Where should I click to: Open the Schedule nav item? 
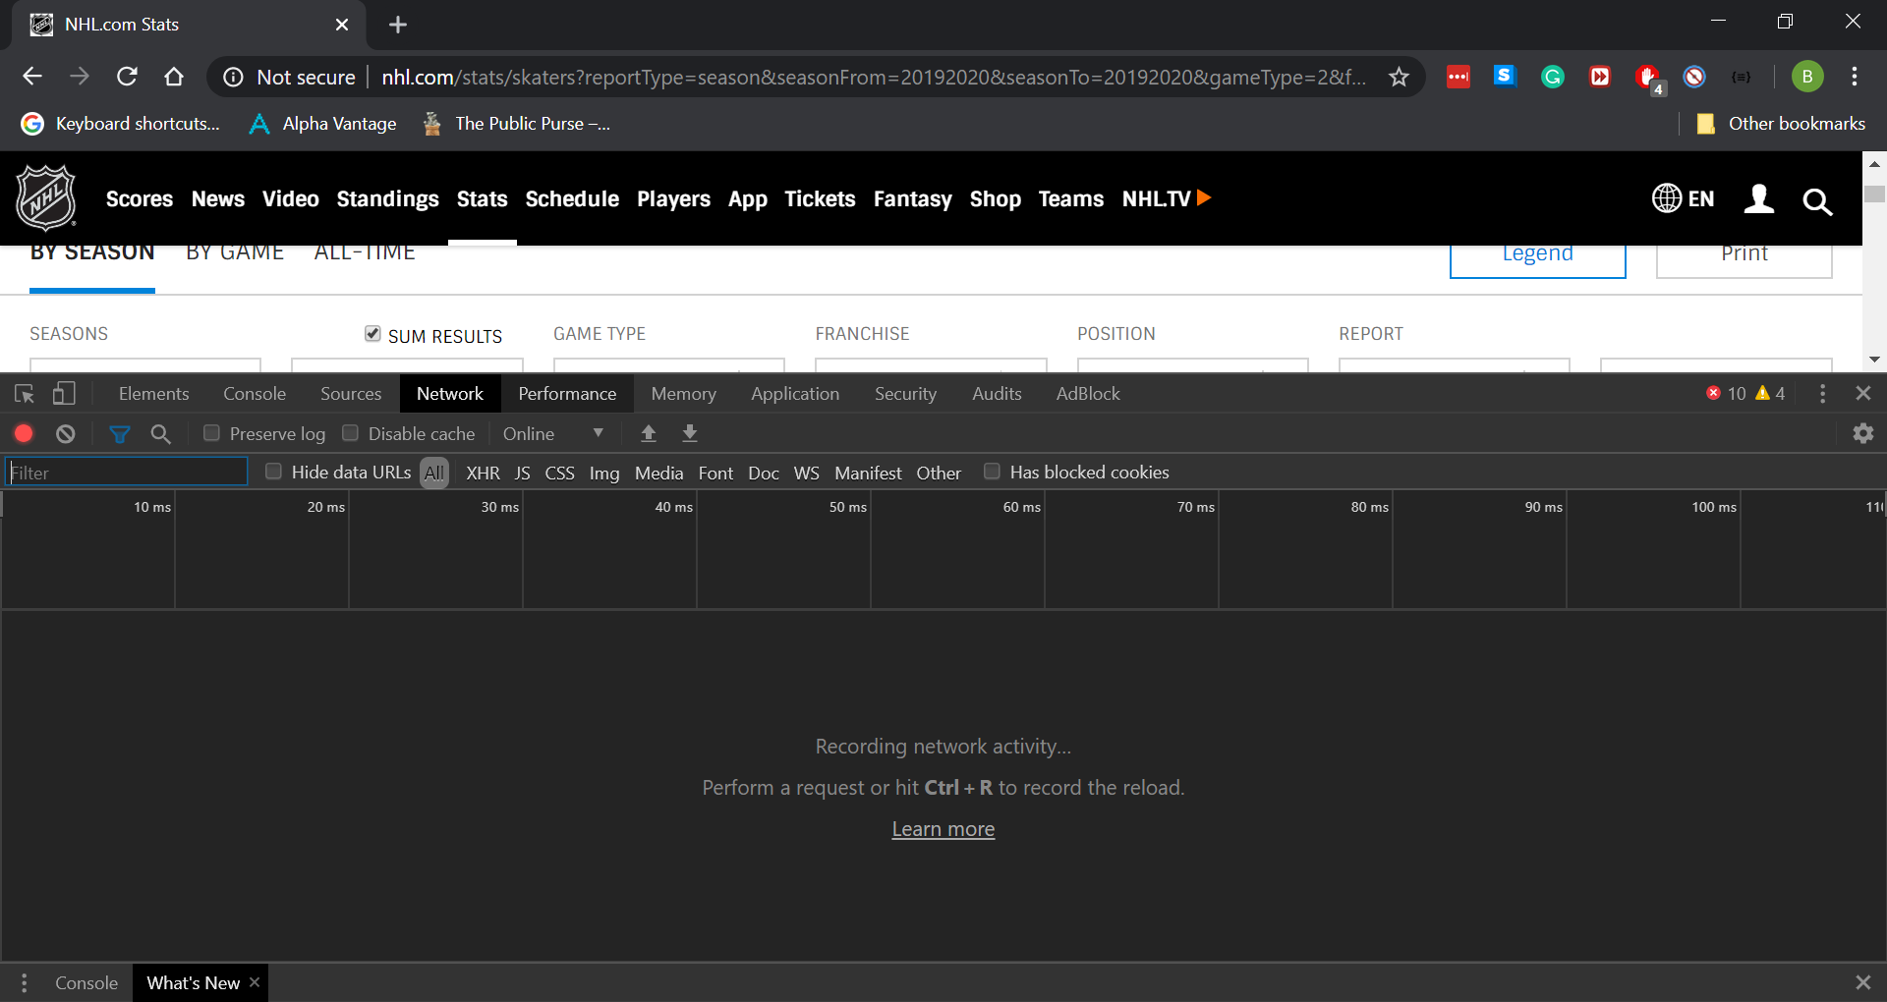pyautogui.click(x=572, y=199)
